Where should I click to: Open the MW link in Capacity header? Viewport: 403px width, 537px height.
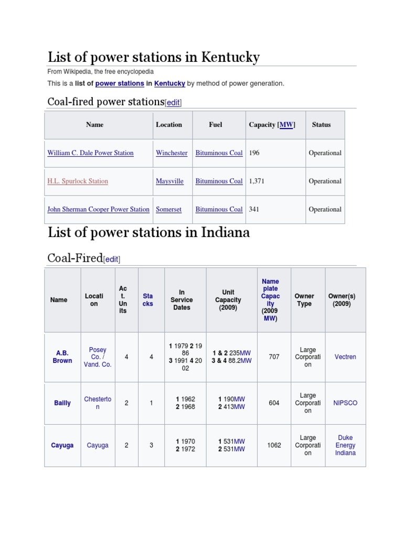(x=286, y=125)
